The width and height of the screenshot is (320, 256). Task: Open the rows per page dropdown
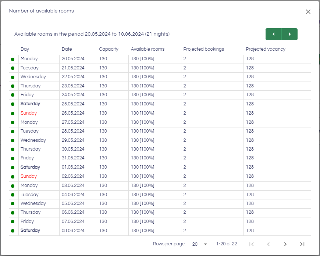(200, 244)
